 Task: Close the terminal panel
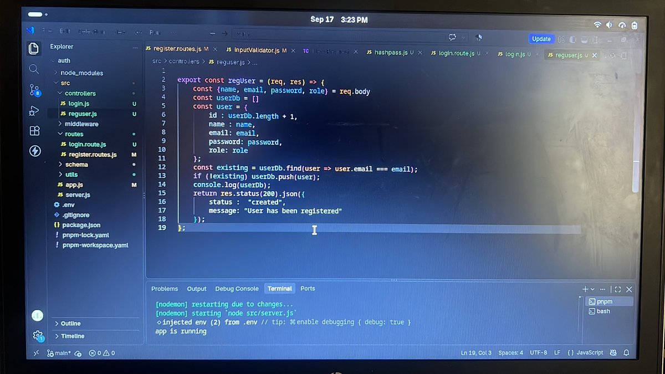point(629,289)
